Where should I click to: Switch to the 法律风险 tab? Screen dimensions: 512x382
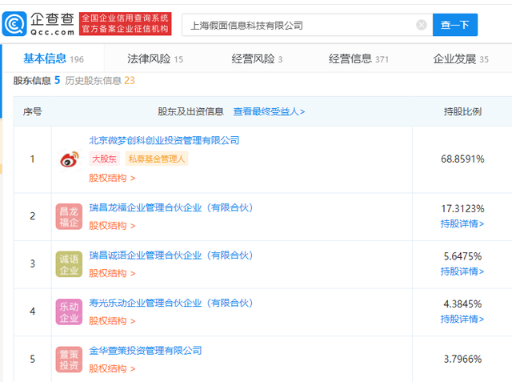coord(155,58)
